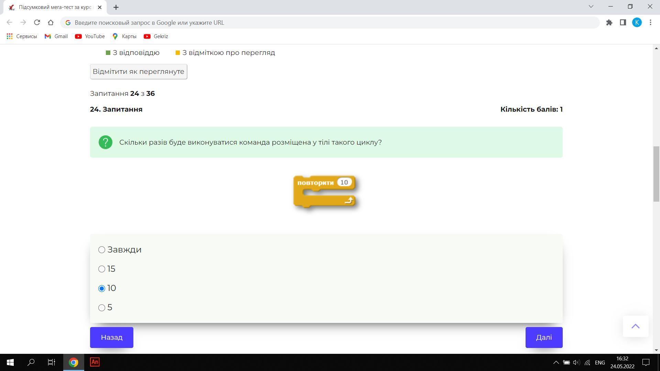
Task: Choose the answer option 5
Action: click(x=102, y=308)
